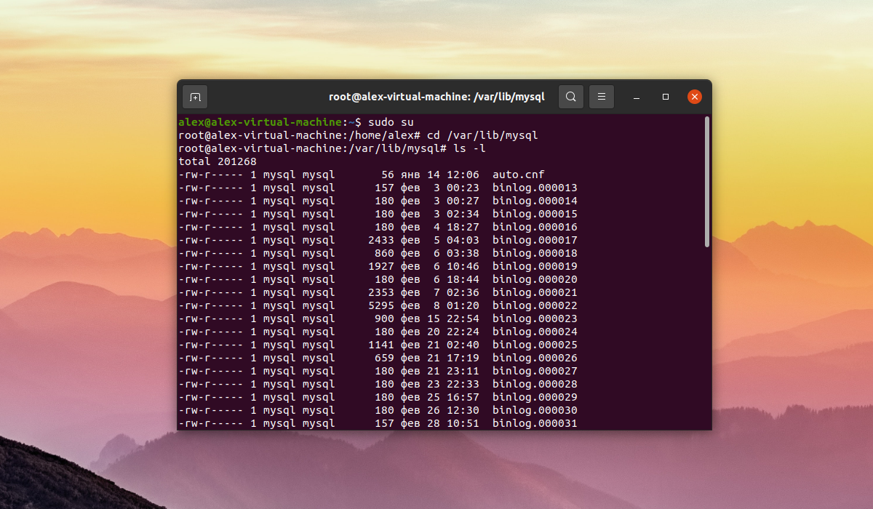Image resolution: width=873 pixels, height=509 pixels.
Task: Open the hamburger menu
Action: [601, 96]
